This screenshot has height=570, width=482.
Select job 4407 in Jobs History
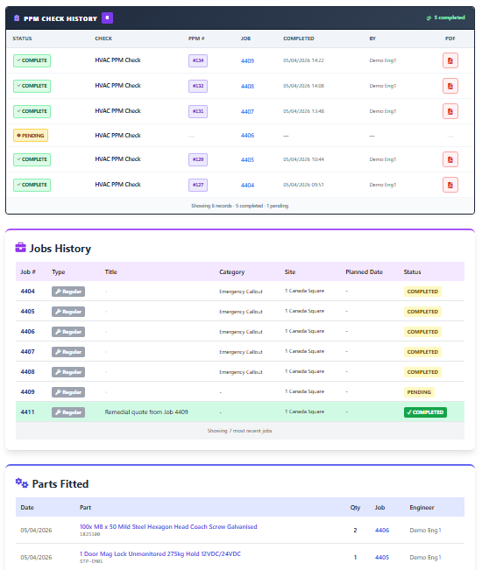tap(28, 352)
